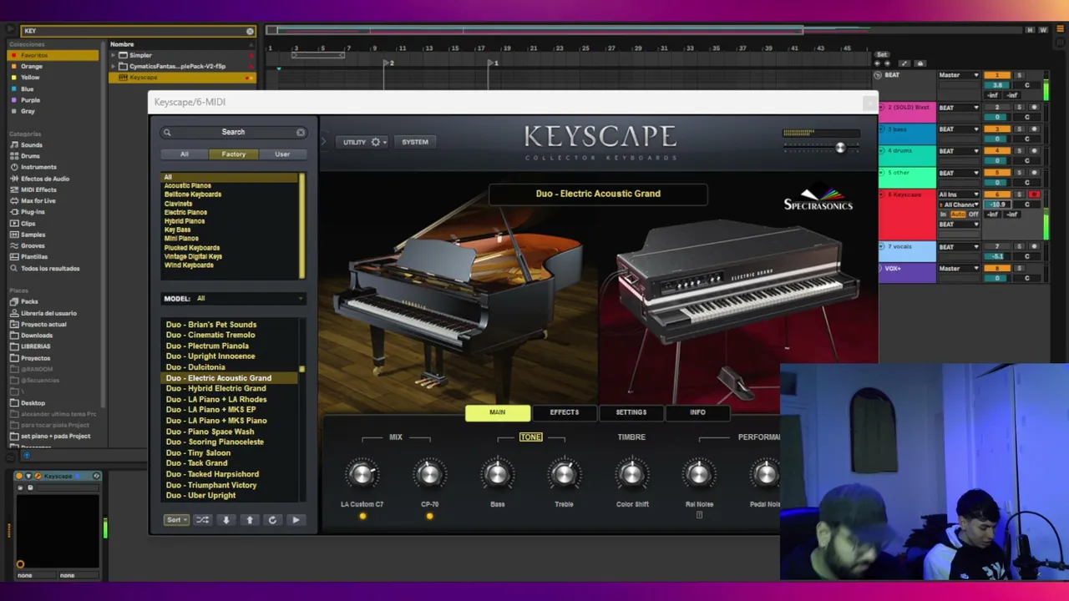The width and height of the screenshot is (1069, 601).
Task: Click the Keyscape device hot-swap icon
Action: pyautogui.click(x=97, y=476)
